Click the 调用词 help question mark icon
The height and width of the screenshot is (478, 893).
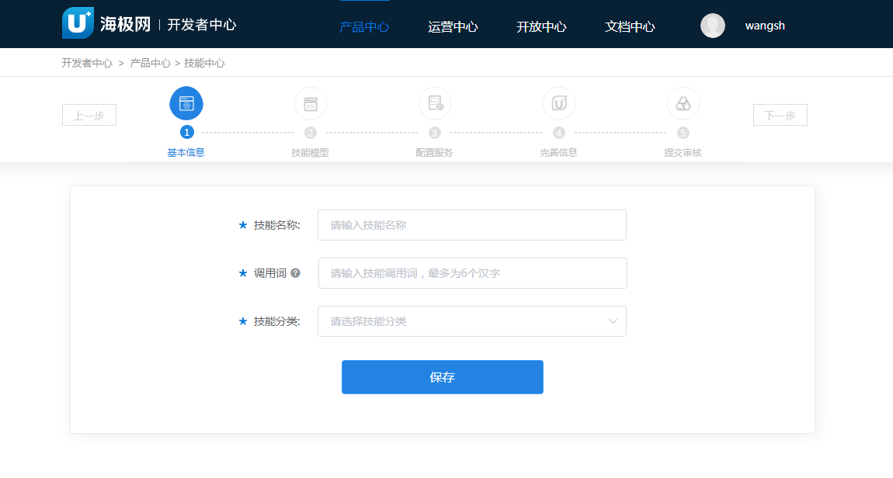pyautogui.click(x=295, y=273)
